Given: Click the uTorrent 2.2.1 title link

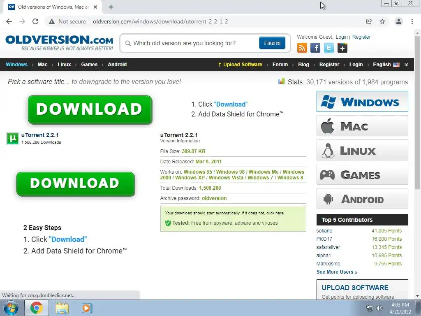Looking at the screenshot, I should [40, 135].
